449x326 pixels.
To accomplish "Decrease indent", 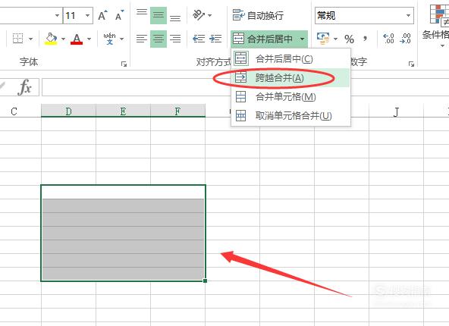I will (199, 39).
